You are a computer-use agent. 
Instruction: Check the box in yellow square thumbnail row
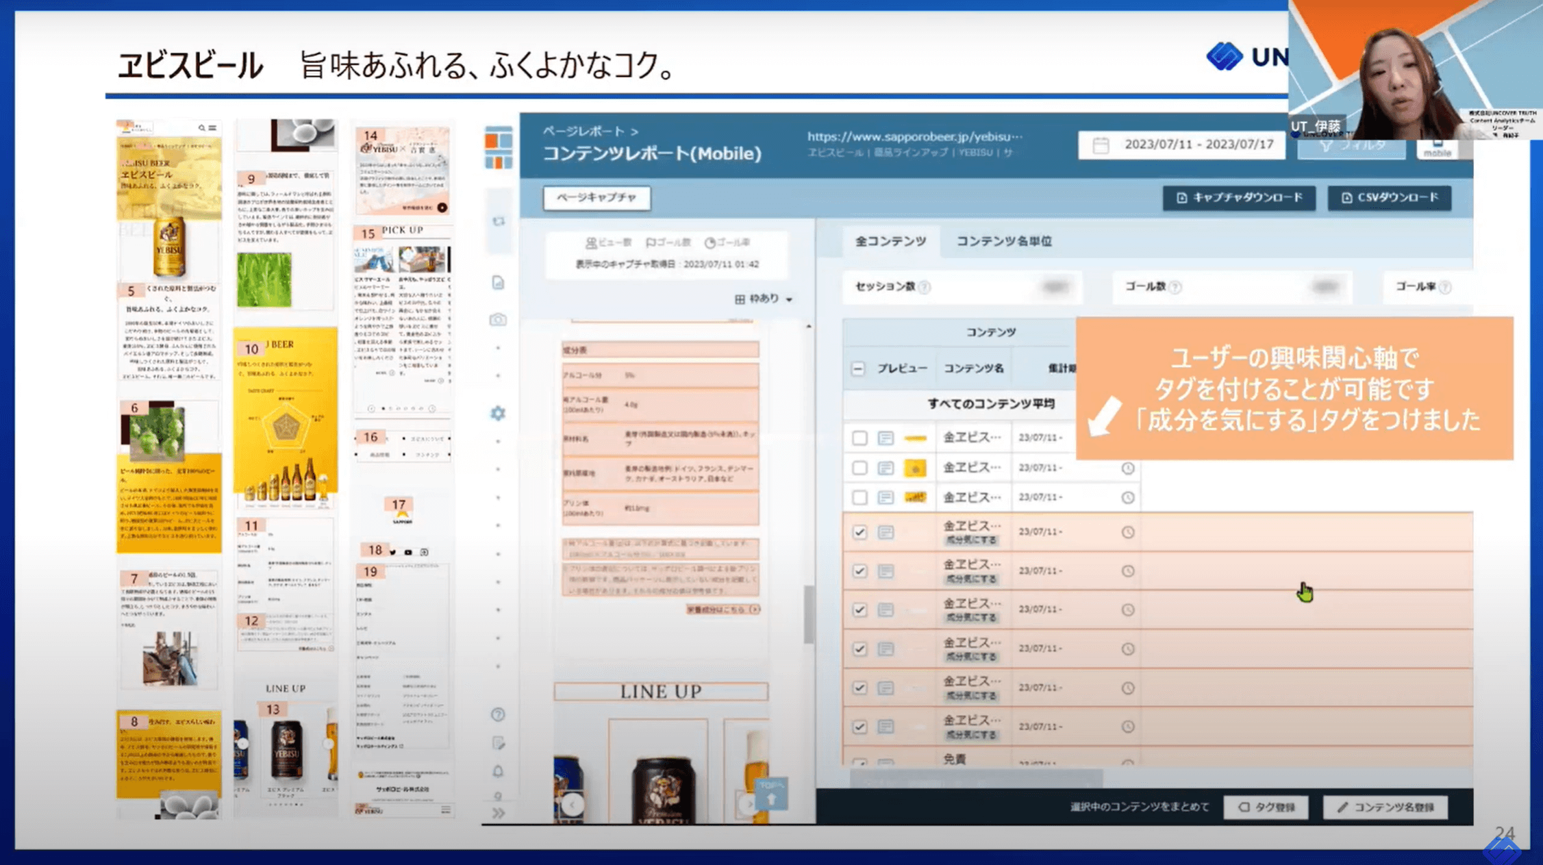click(860, 468)
